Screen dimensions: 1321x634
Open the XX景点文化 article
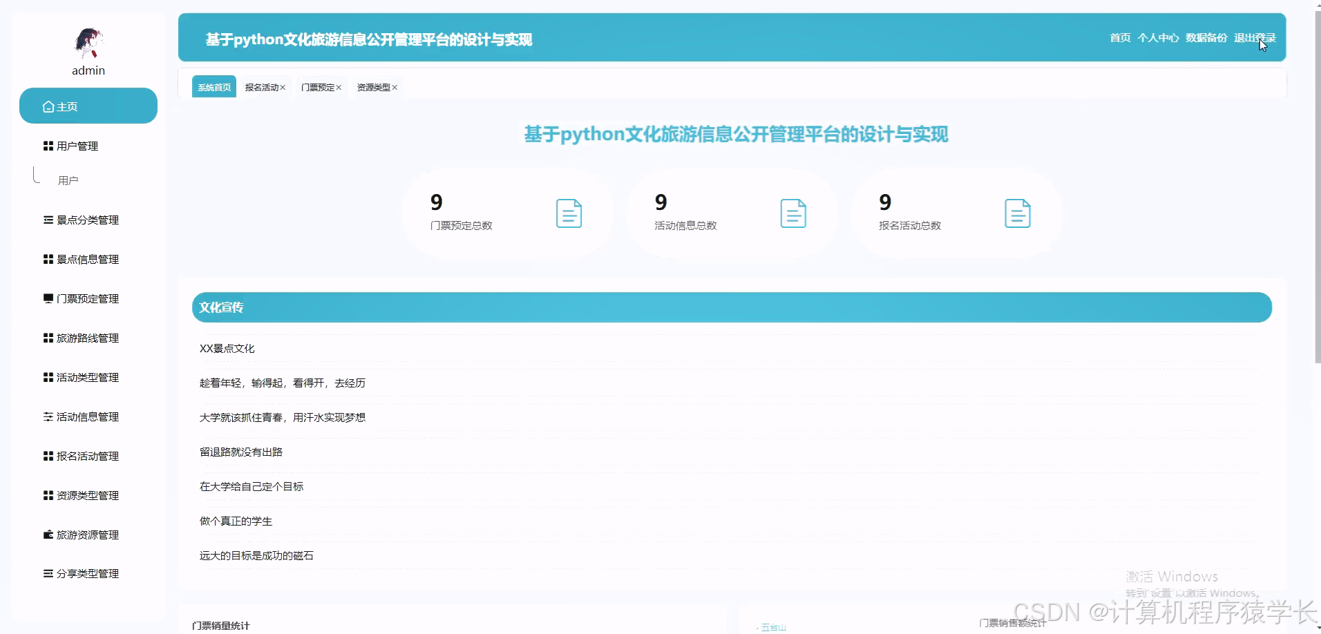coord(227,348)
